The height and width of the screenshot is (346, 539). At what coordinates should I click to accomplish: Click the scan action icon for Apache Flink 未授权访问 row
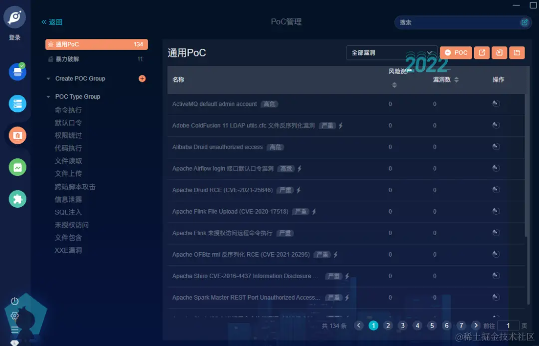click(x=496, y=233)
